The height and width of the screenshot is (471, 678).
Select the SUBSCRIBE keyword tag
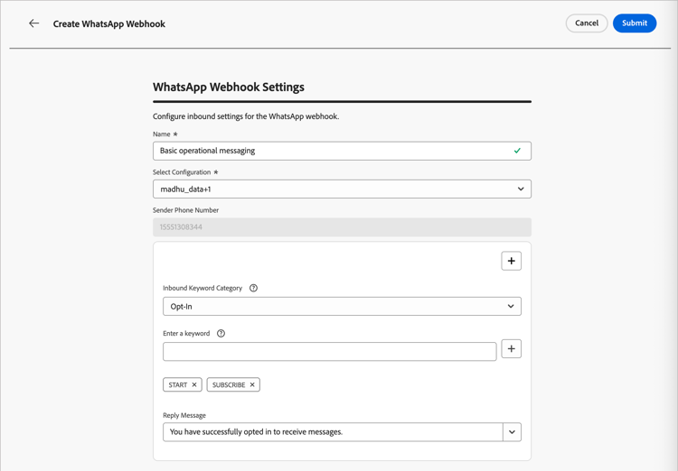click(x=229, y=385)
